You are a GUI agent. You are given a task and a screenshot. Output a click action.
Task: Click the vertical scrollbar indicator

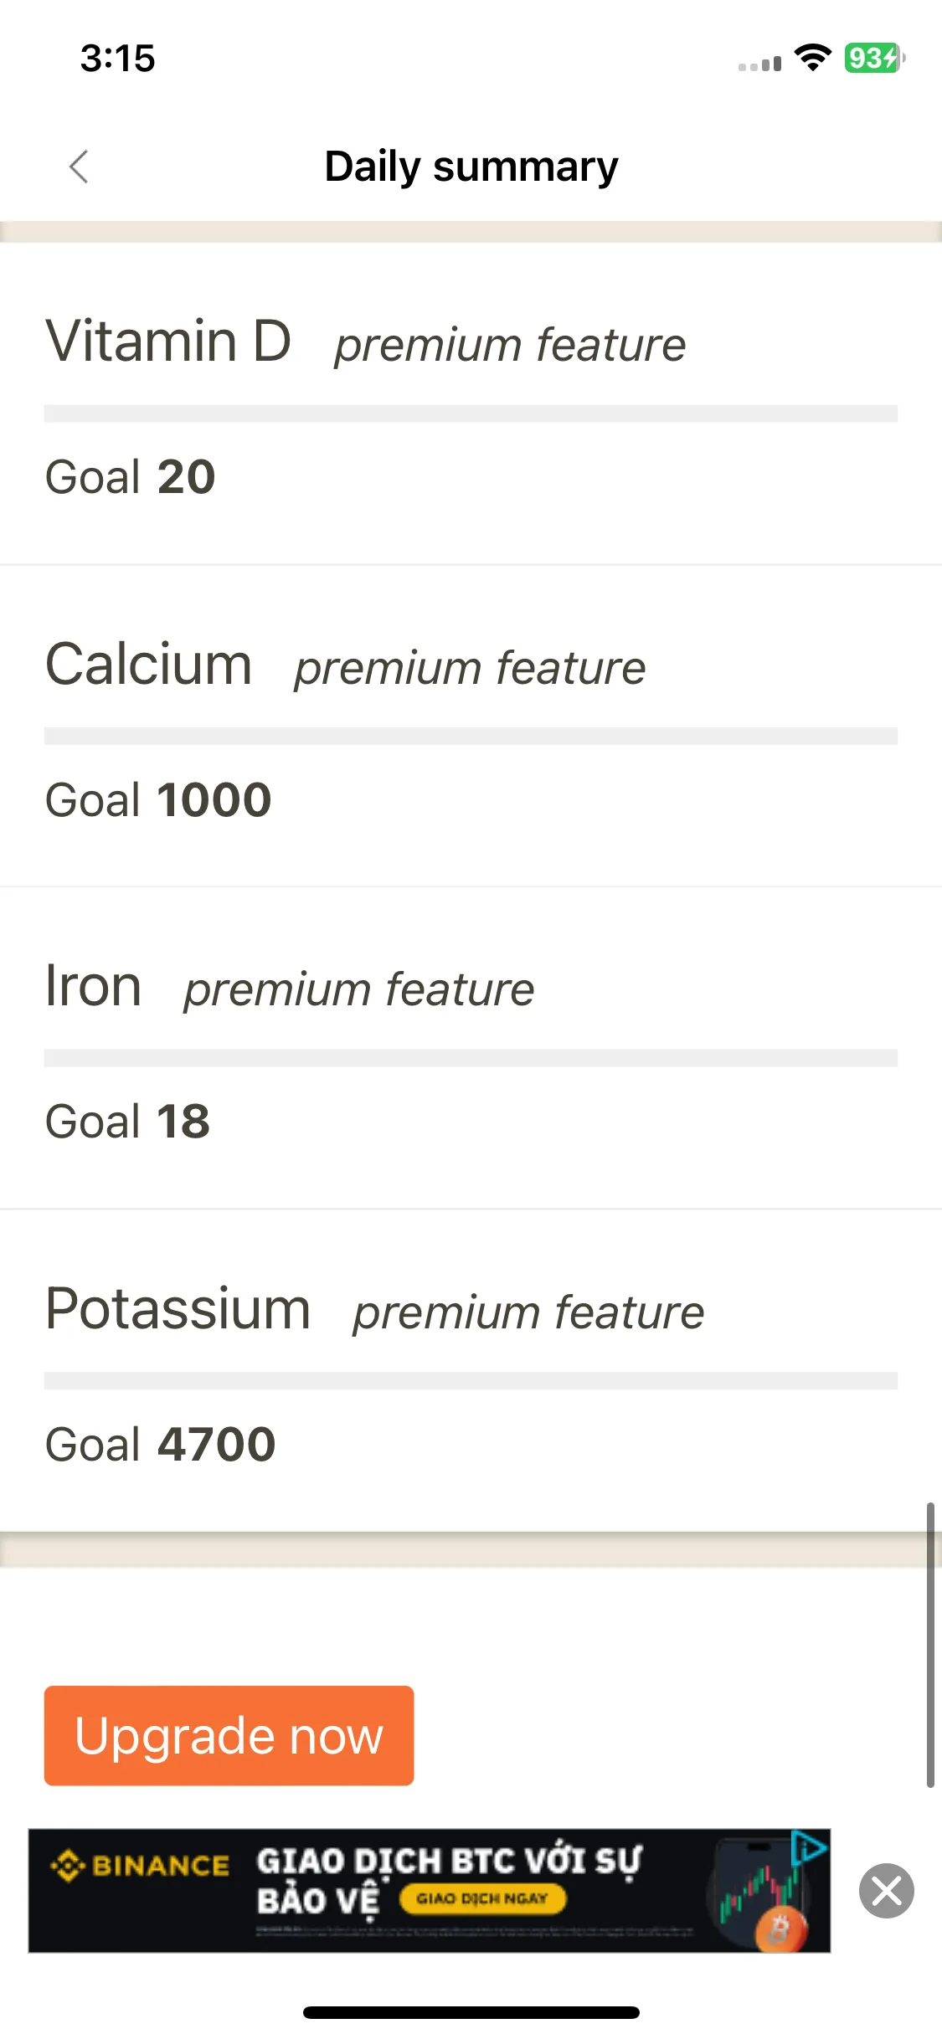pyautogui.click(x=929, y=1644)
